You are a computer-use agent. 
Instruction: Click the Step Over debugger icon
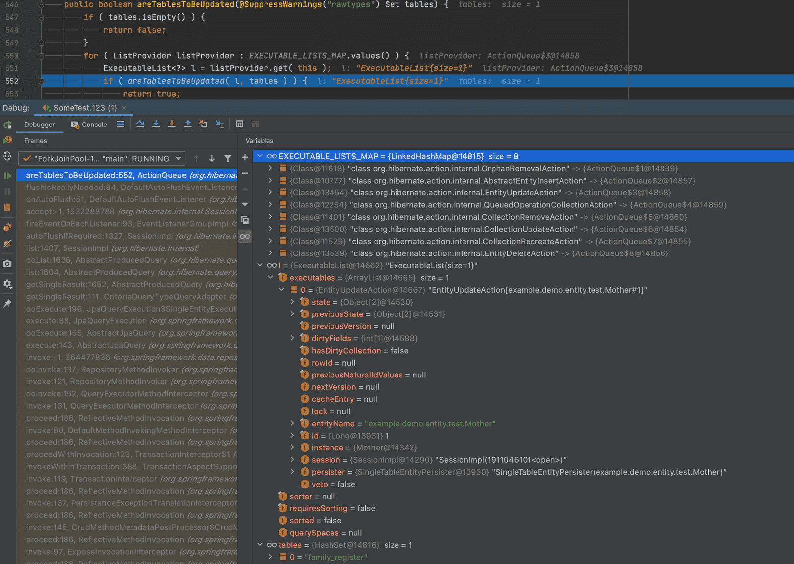(x=140, y=124)
